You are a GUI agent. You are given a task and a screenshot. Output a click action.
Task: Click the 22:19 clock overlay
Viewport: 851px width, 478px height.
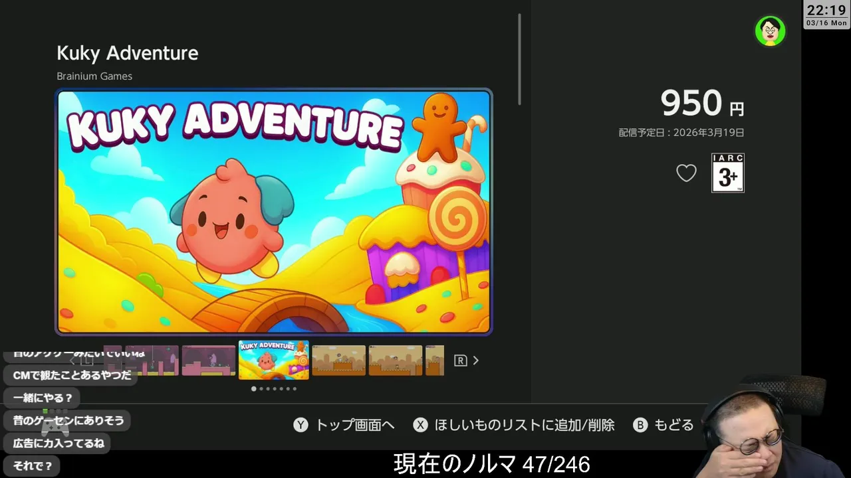pyautogui.click(x=826, y=10)
